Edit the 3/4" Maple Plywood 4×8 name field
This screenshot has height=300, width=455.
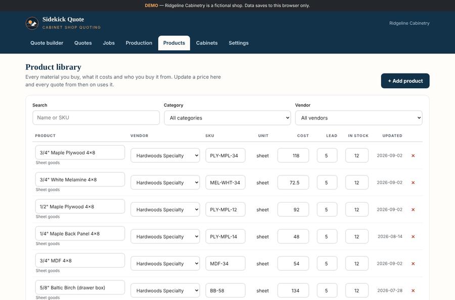click(80, 152)
